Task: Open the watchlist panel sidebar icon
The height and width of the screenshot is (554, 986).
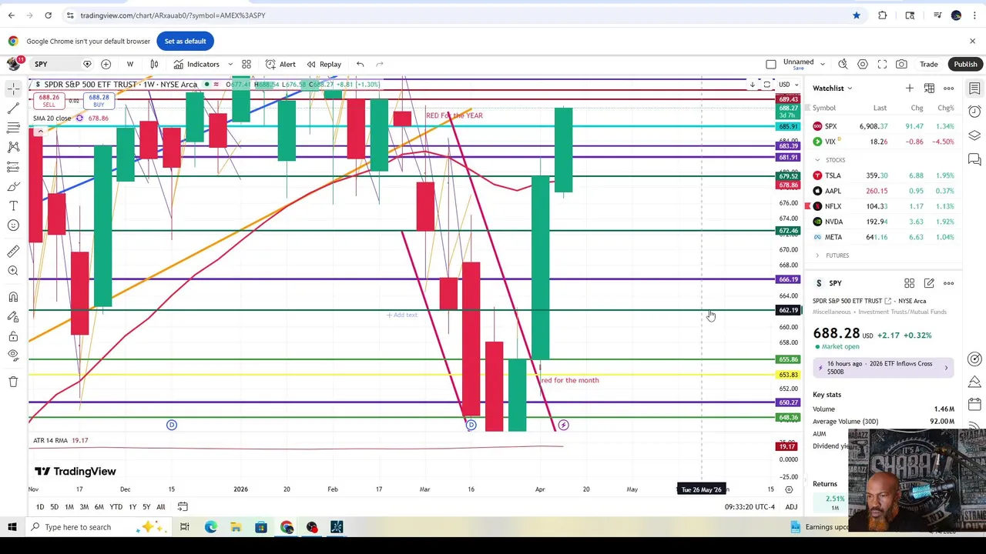Action: pos(974,88)
